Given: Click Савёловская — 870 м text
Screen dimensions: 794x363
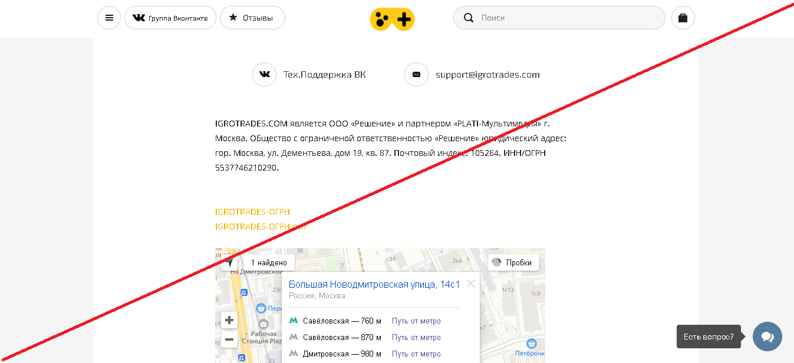Looking at the screenshot, I should (342, 338).
